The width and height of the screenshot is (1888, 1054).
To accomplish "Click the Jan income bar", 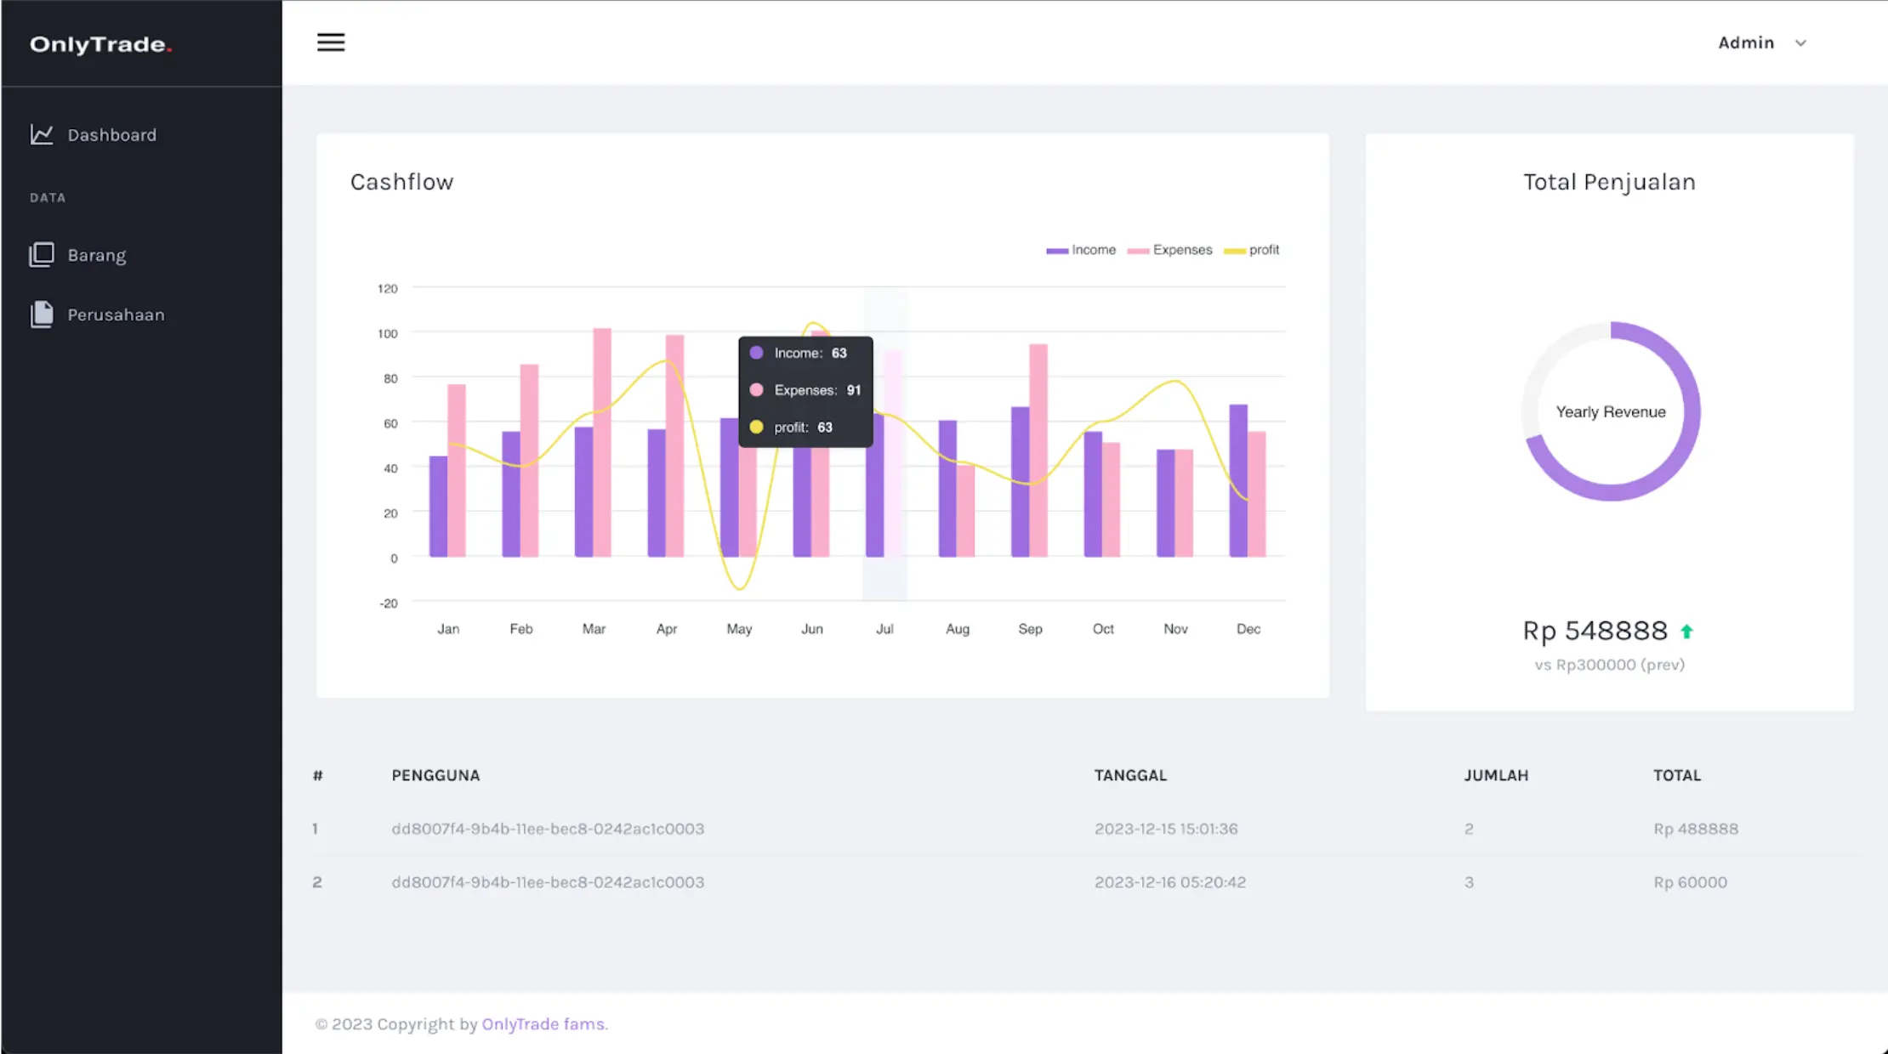I will 438,507.
